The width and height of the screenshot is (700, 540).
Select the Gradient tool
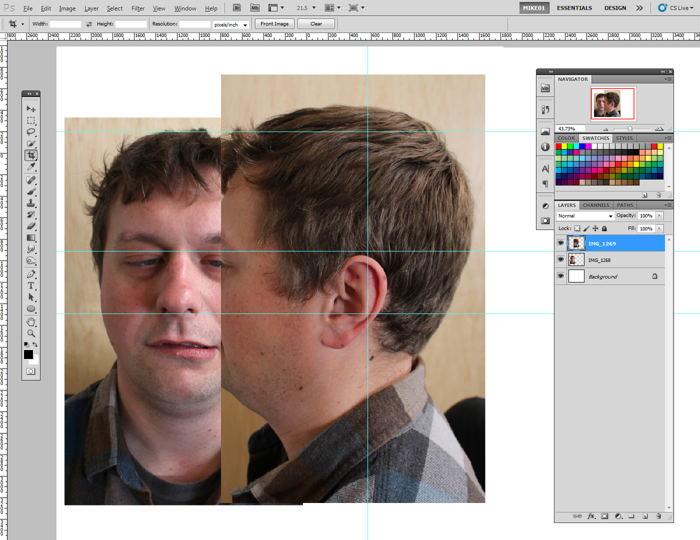tap(31, 238)
